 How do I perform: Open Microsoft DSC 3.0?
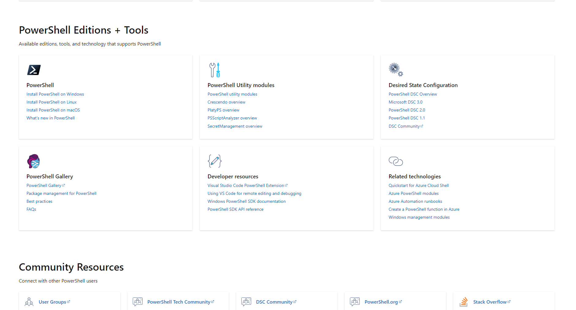click(x=405, y=102)
